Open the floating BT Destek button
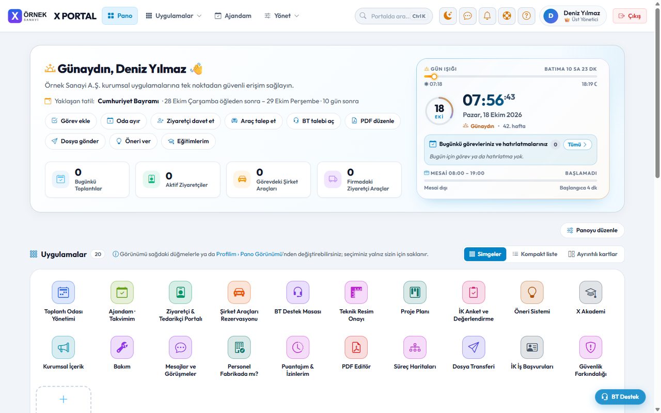Viewport: 661px width, 413px height. click(x=620, y=396)
